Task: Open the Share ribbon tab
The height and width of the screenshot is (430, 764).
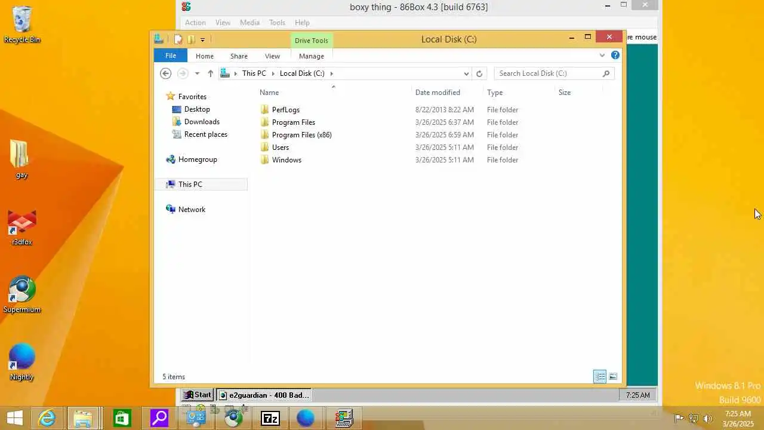Action: [x=239, y=56]
